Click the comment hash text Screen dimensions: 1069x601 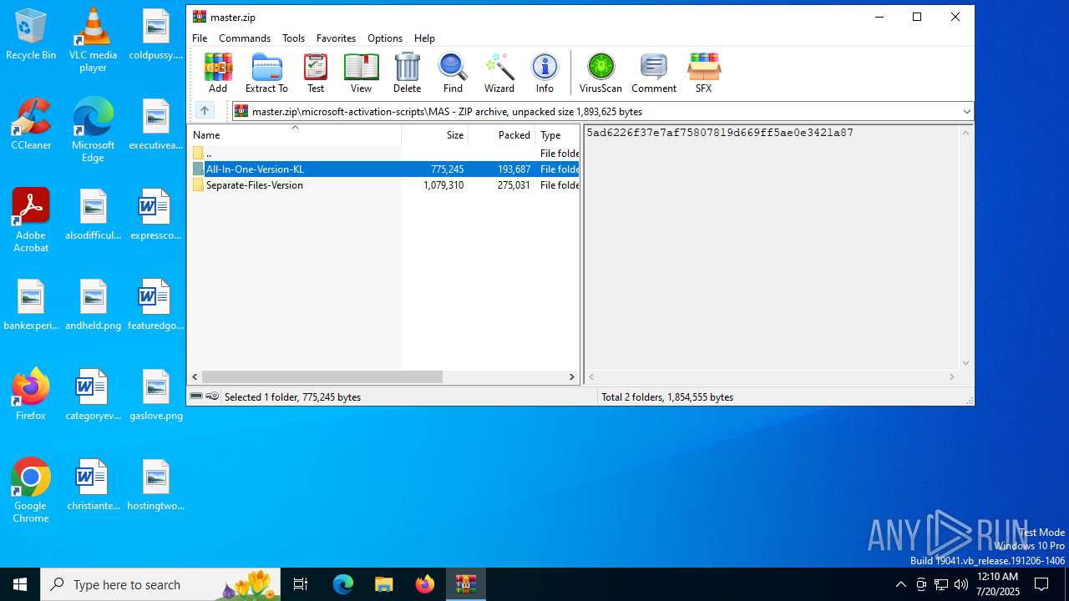pos(720,133)
